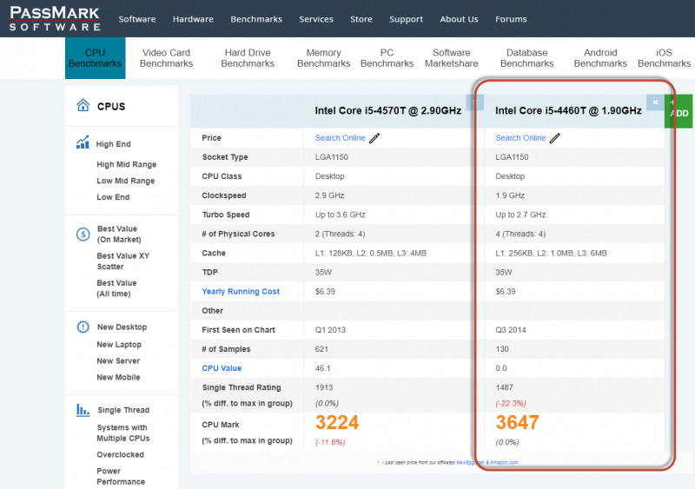695x489 pixels.
Task: Click the green ADD button
Action: [x=679, y=110]
